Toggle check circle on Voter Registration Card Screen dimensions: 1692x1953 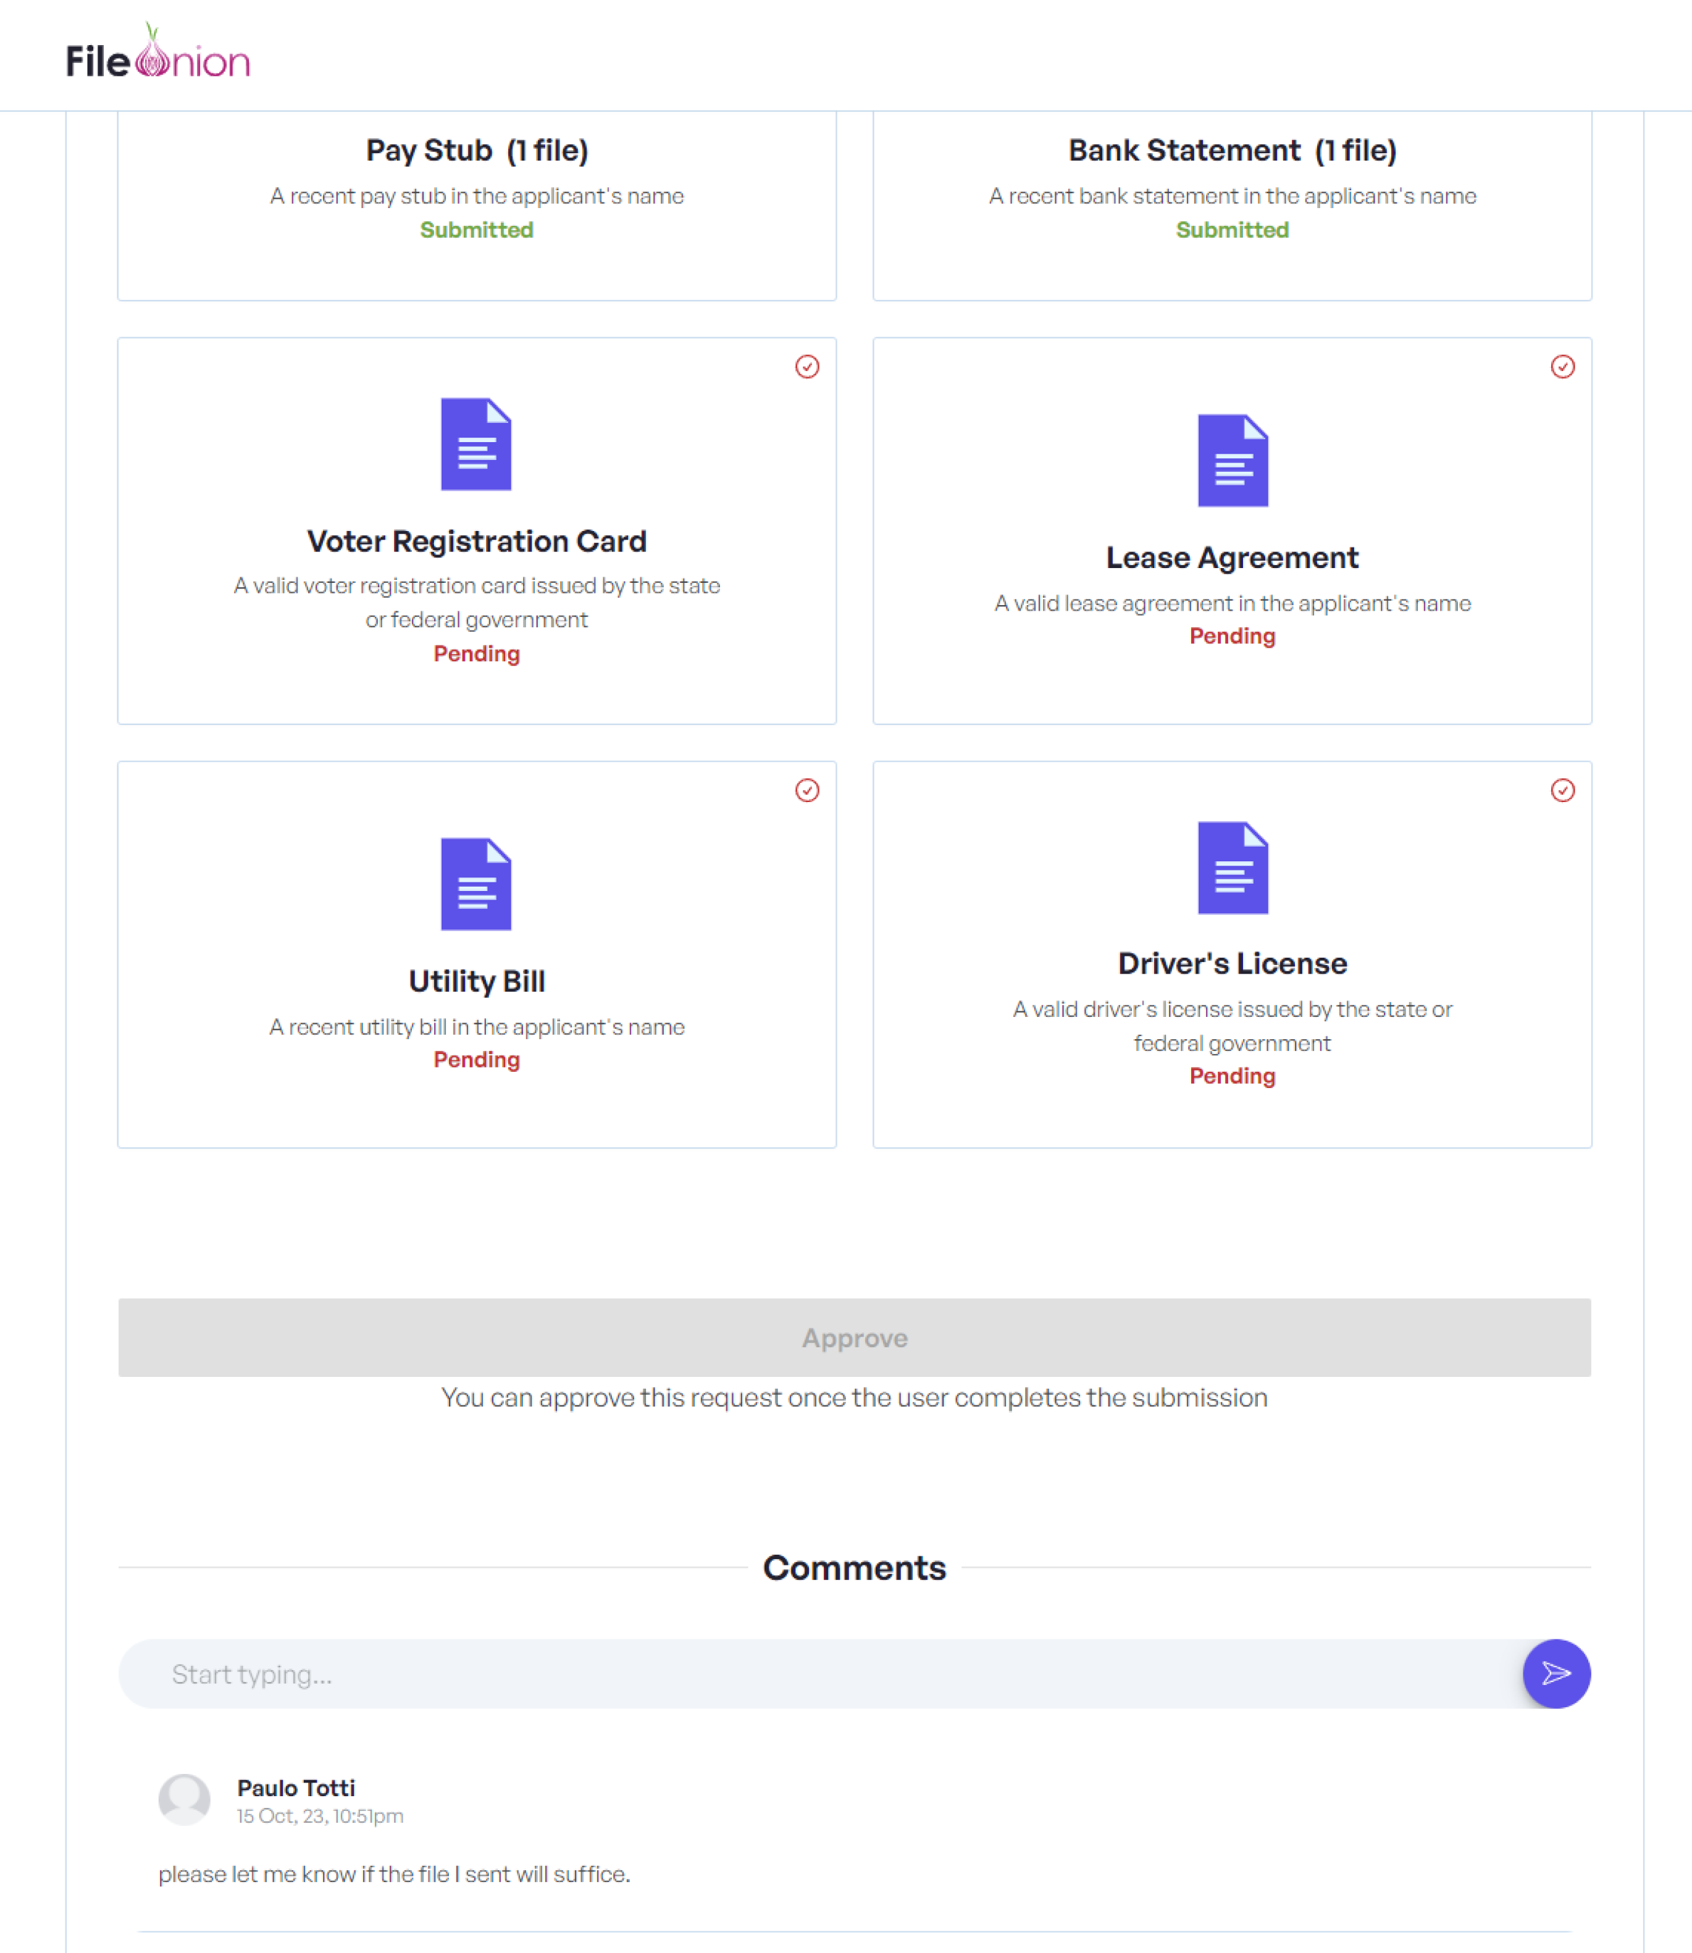[x=807, y=366]
